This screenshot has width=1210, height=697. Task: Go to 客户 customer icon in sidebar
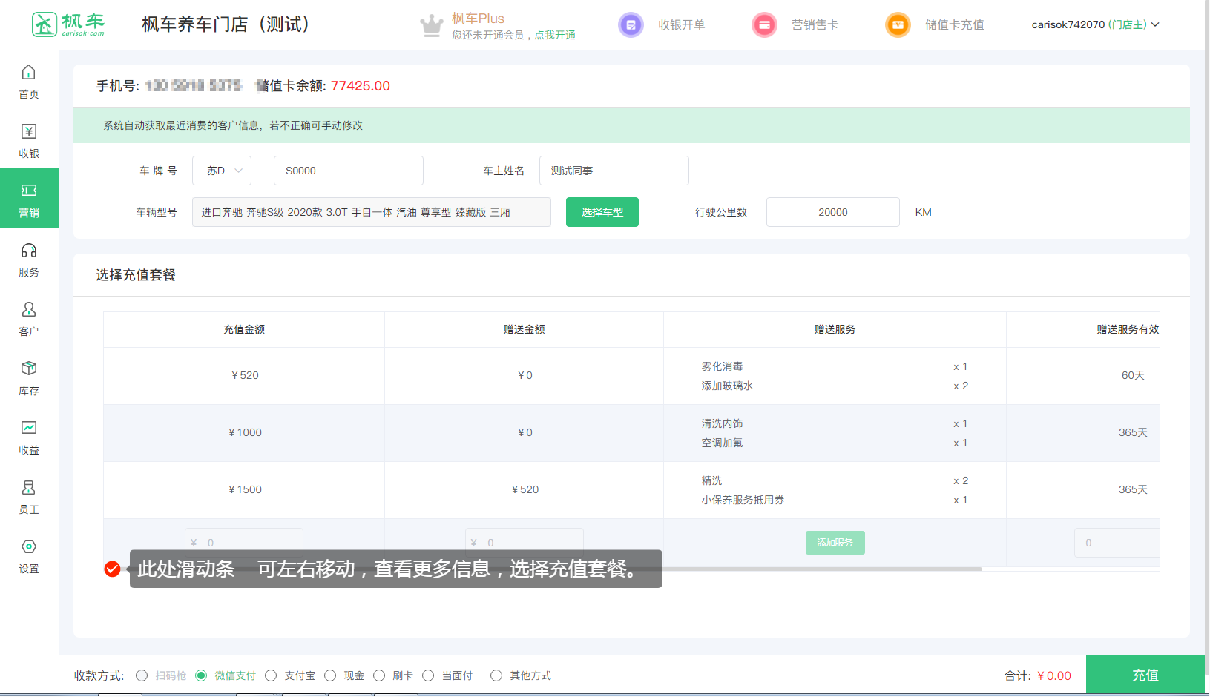pyautogui.click(x=28, y=310)
